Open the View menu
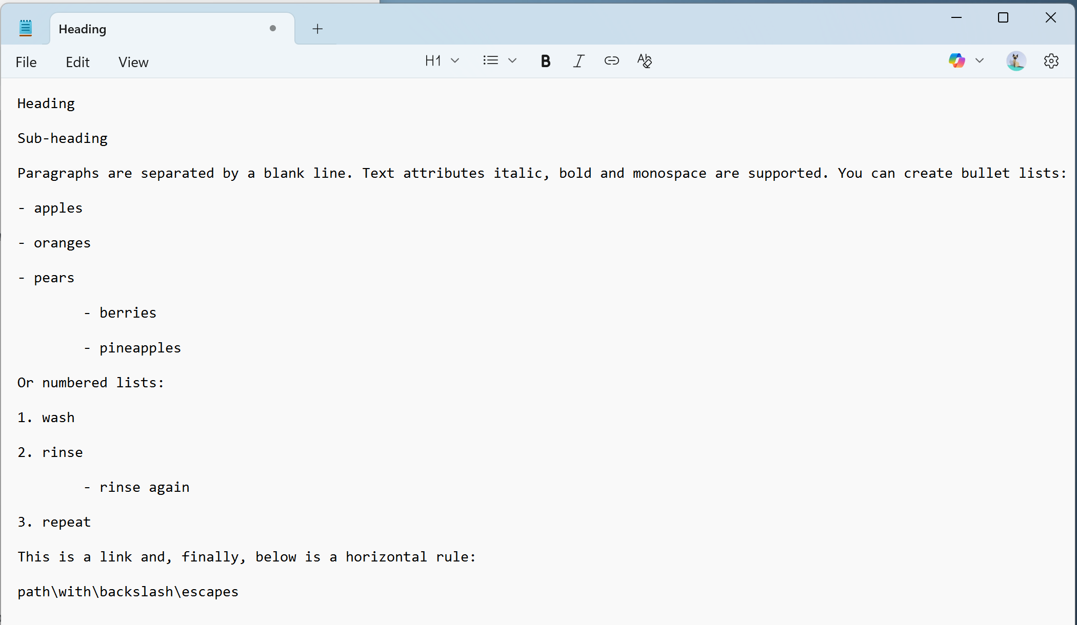 pyautogui.click(x=133, y=62)
